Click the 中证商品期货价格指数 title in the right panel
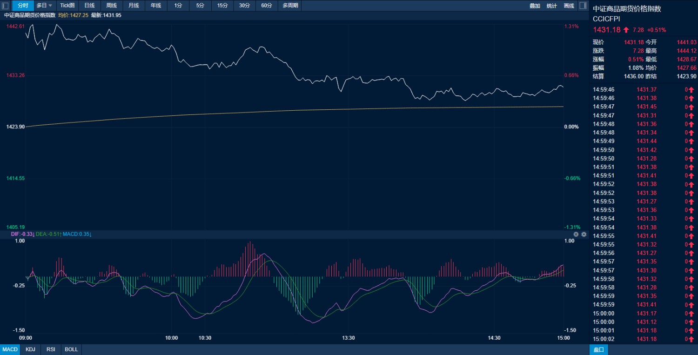The image size is (698, 355). click(627, 8)
